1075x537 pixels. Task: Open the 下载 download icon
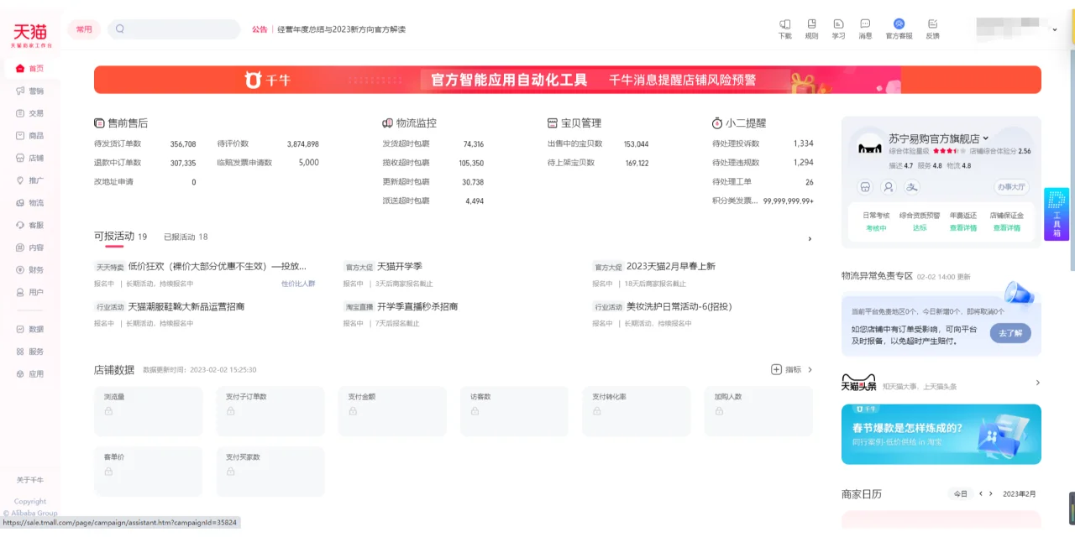(784, 23)
